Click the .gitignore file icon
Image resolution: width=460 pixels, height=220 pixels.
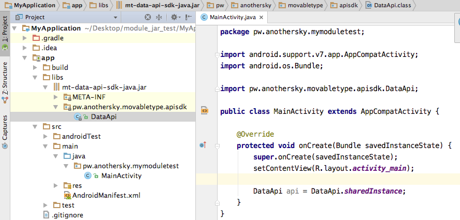pyautogui.click(x=46, y=215)
